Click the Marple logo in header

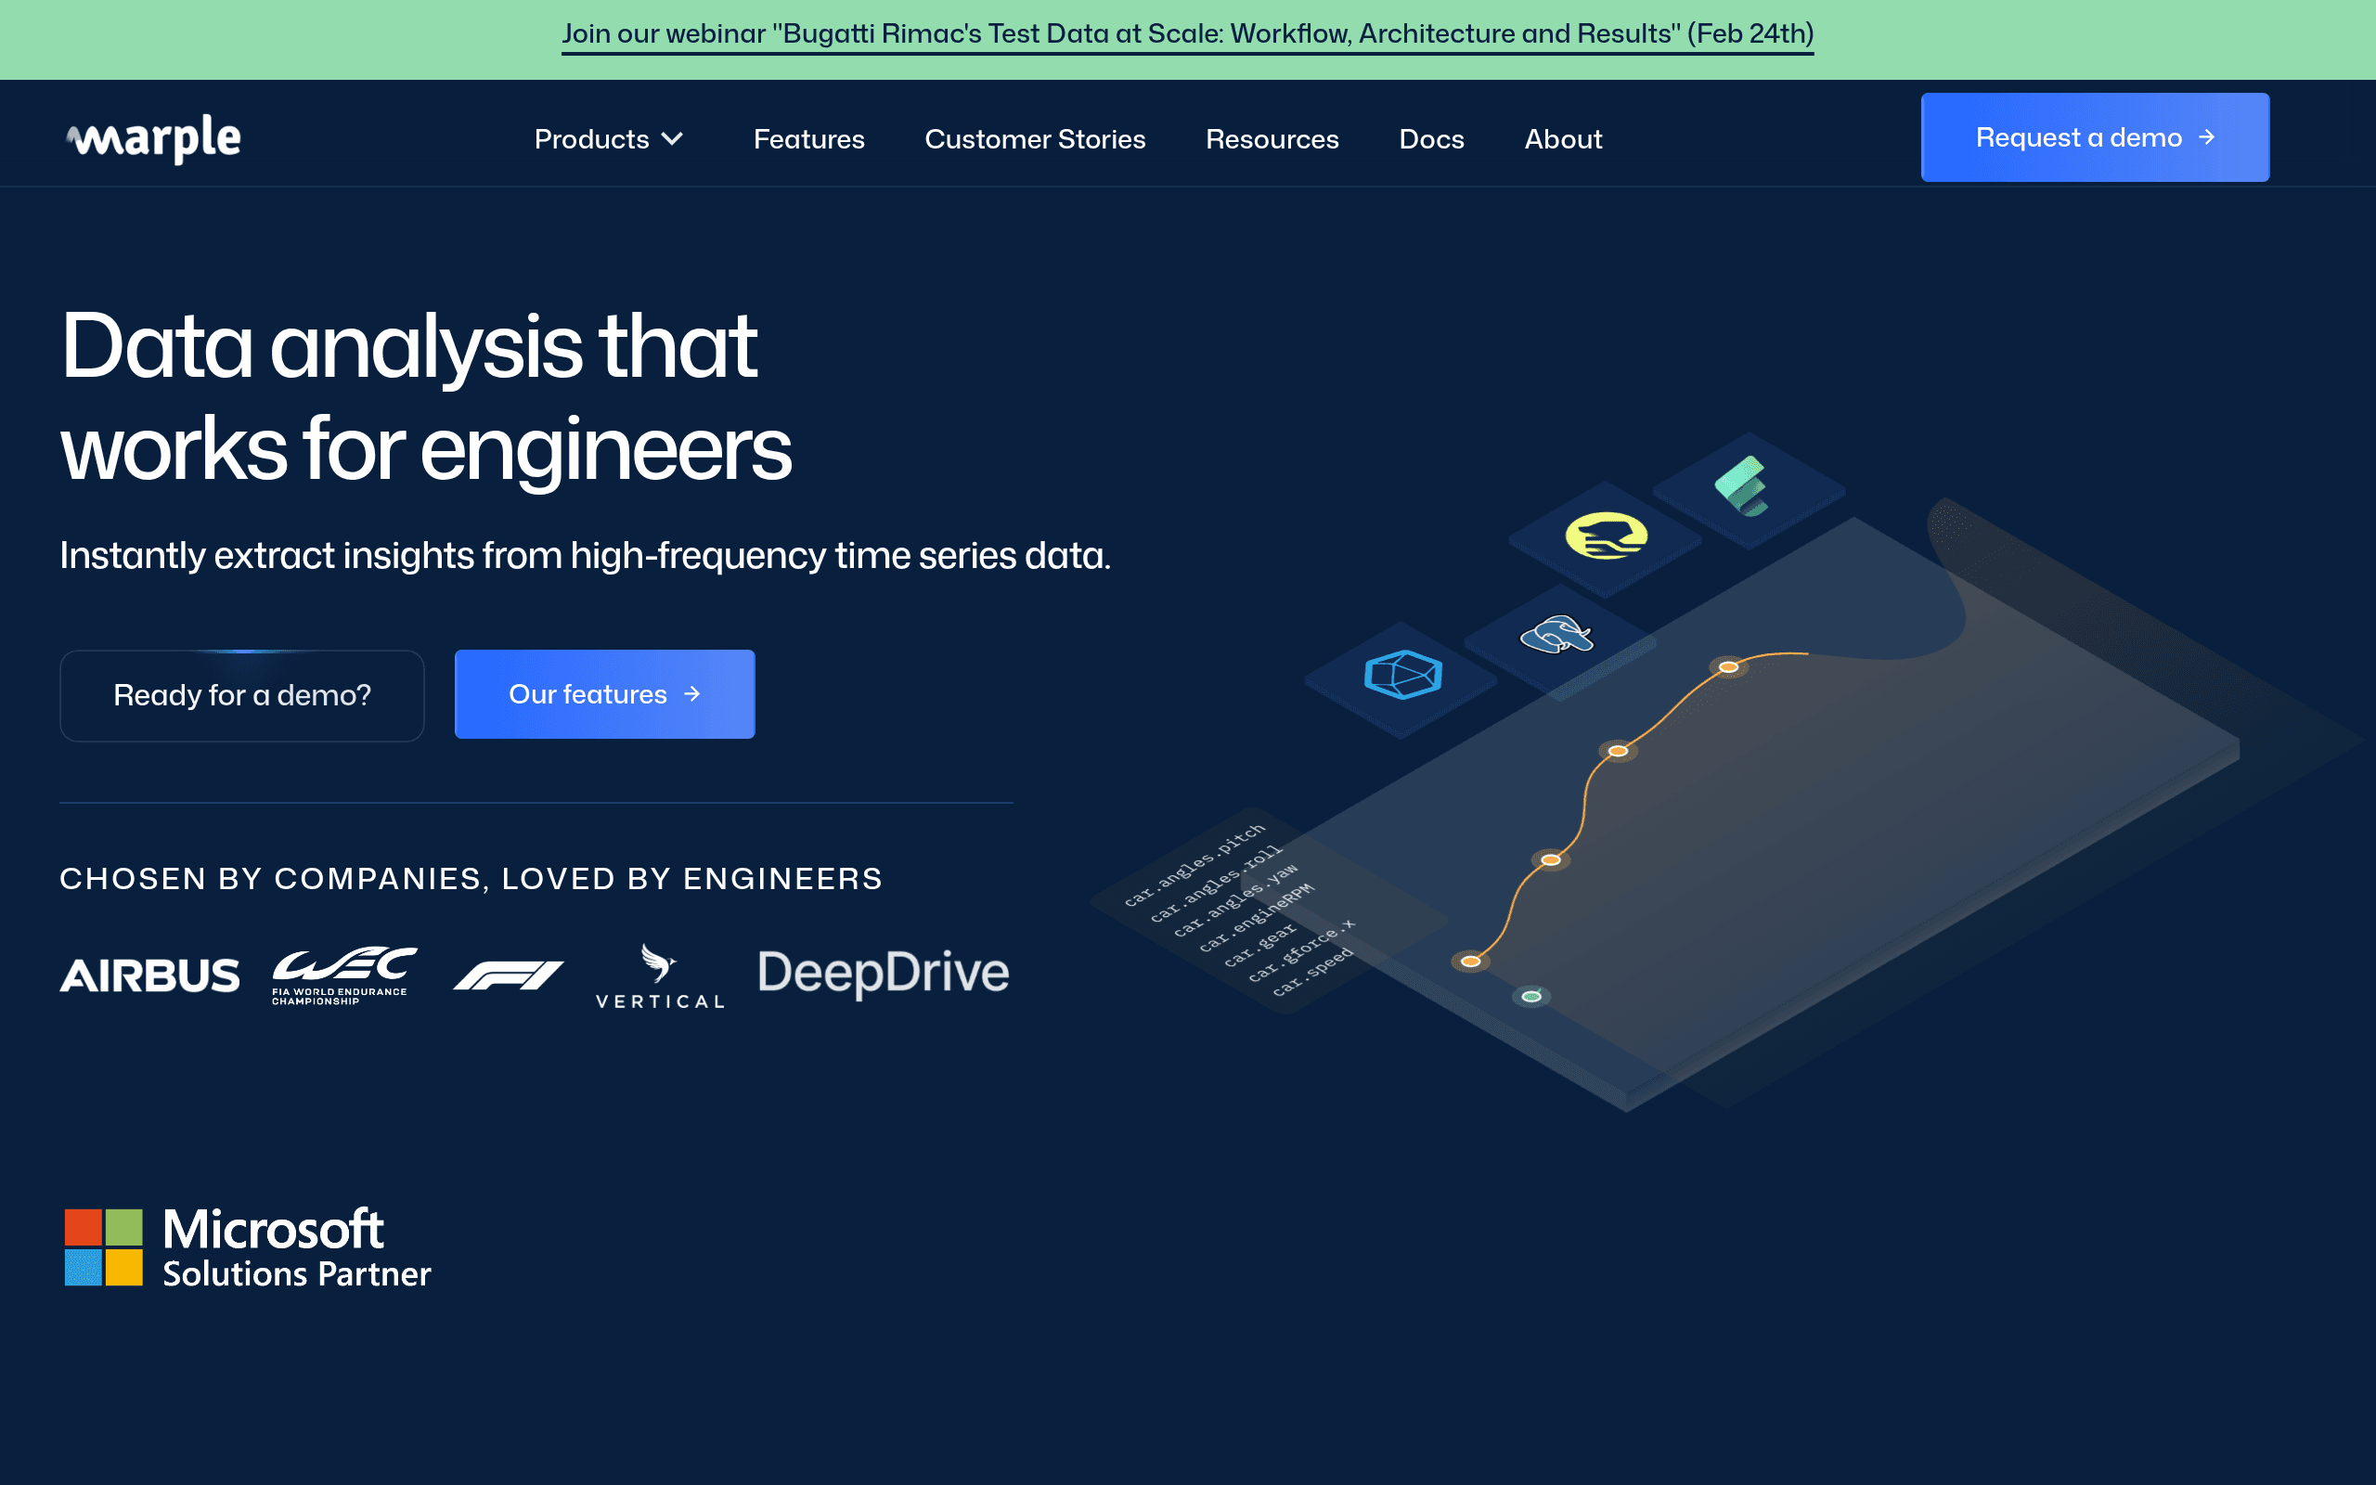tap(153, 138)
